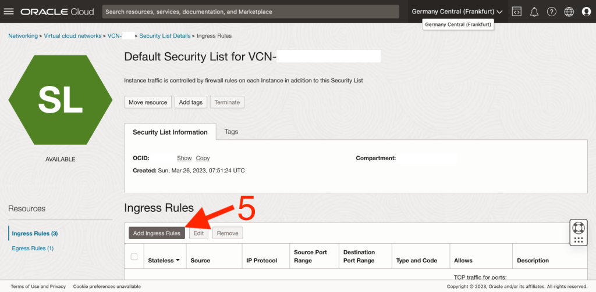596x292 pixels.
Task: Click the Add Ingress Rules button
Action: [157, 233]
